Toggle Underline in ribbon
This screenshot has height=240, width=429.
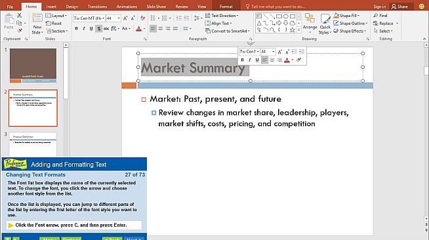(91, 28)
